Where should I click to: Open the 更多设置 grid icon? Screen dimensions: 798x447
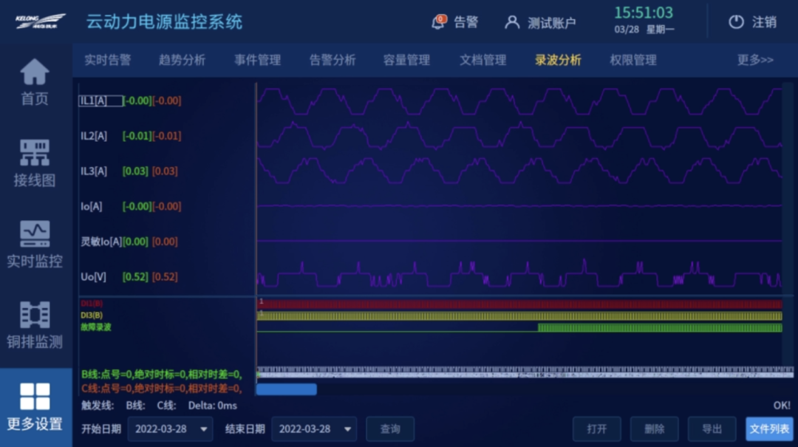click(x=35, y=397)
